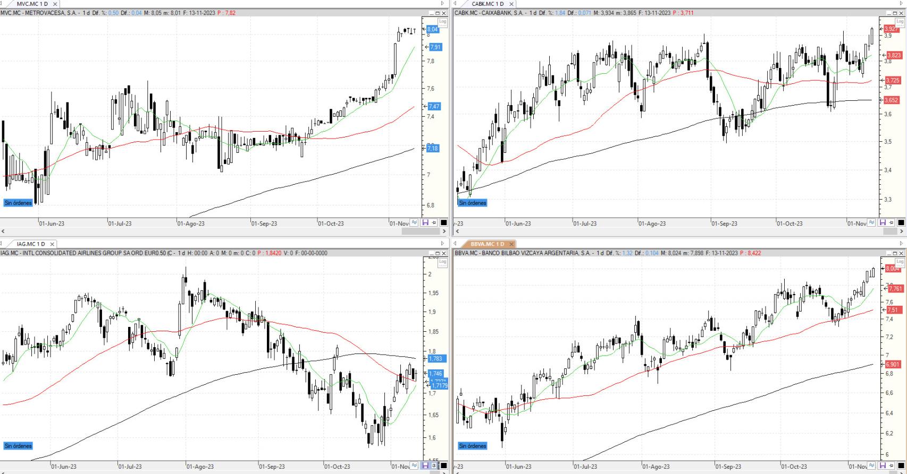Click the 7,761 price label on BBVA.MC axis
This screenshot has width=907, height=474.
(x=896, y=289)
